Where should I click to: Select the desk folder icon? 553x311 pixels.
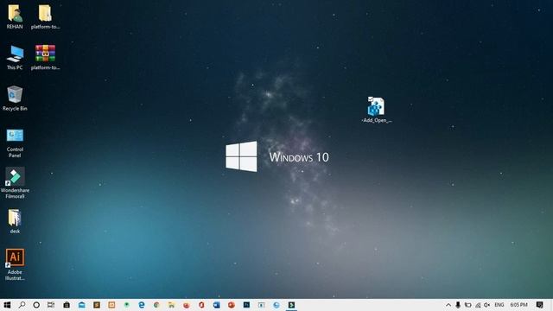pyautogui.click(x=15, y=218)
